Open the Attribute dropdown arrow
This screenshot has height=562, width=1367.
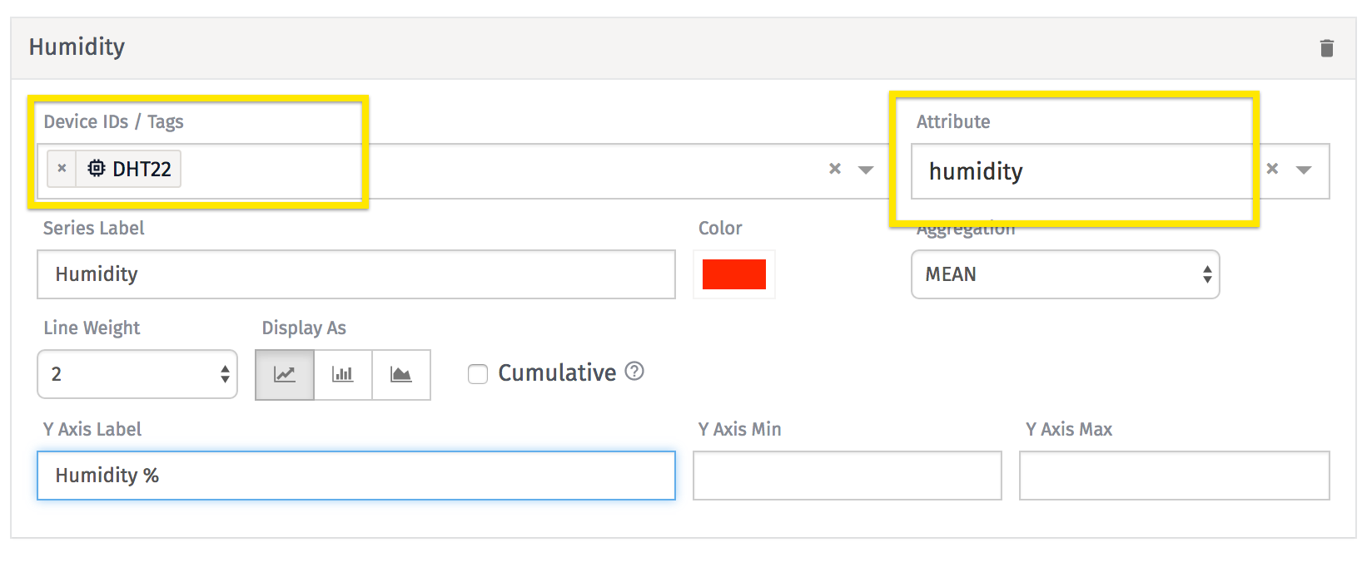pyautogui.click(x=1304, y=170)
